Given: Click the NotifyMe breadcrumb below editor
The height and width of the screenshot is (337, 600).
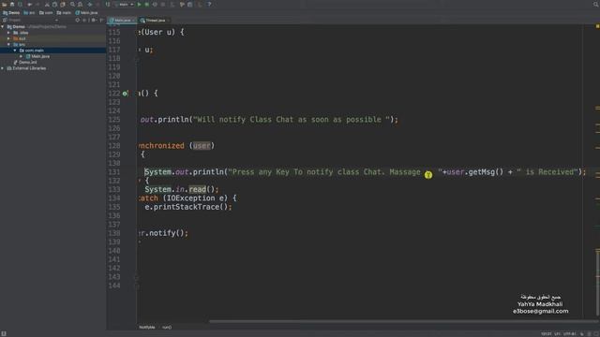Looking at the screenshot, I should pyautogui.click(x=147, y=328).
